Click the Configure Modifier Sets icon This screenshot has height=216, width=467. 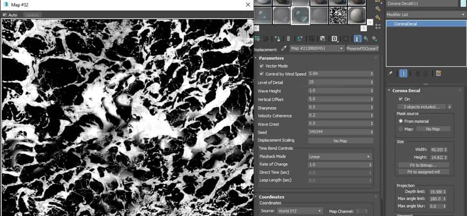(x=438, y=73)
